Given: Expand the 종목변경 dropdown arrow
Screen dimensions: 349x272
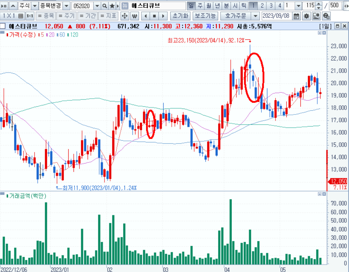Looking at the screenshot, I should pos(66,6).
